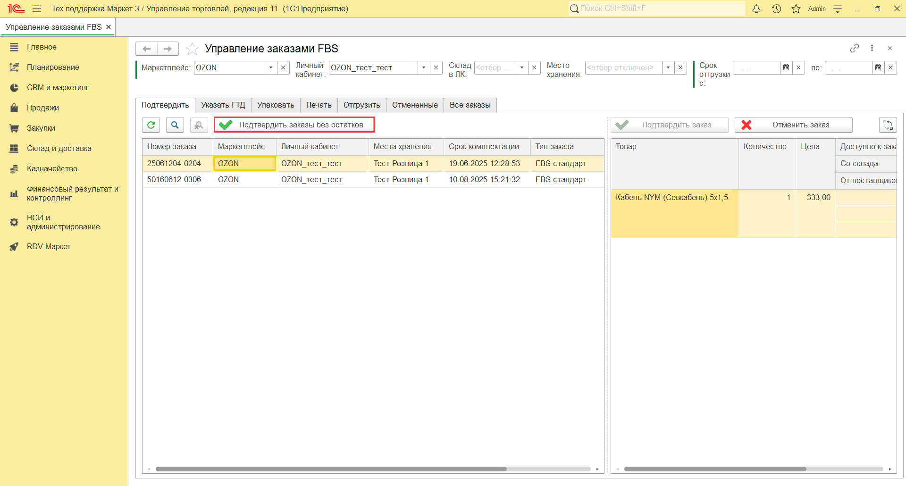
Task: Open notifications bell icon
Action: (x=756, y=8)
